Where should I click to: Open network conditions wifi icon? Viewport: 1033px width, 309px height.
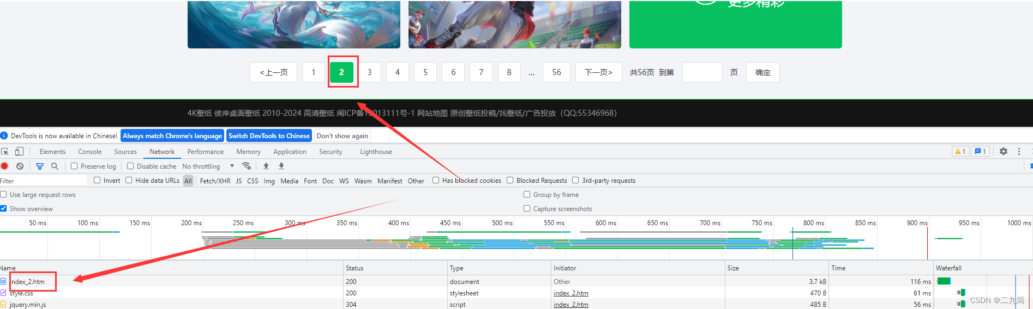(x=247, y=166)
